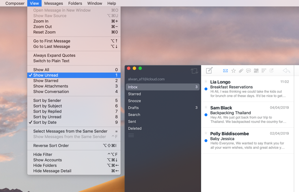Screen dimensions: 299x192
Task: Open the Baby Jessica email
Action: [247, 141]
